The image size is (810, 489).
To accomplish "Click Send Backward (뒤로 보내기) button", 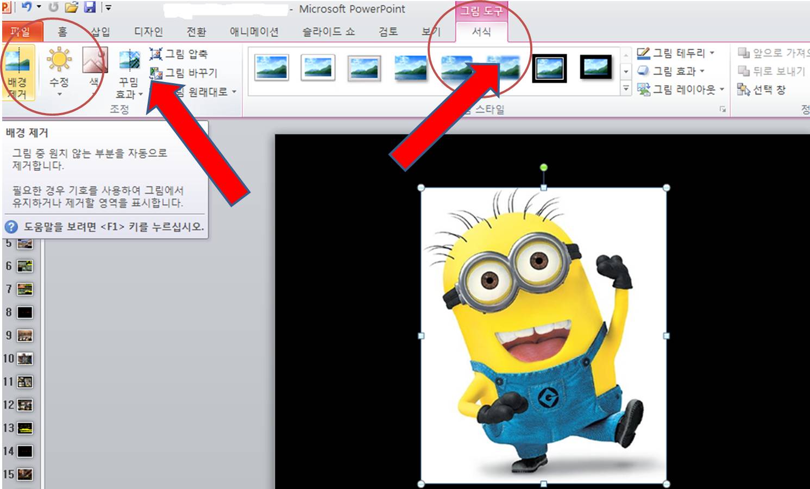I will 771,71.
